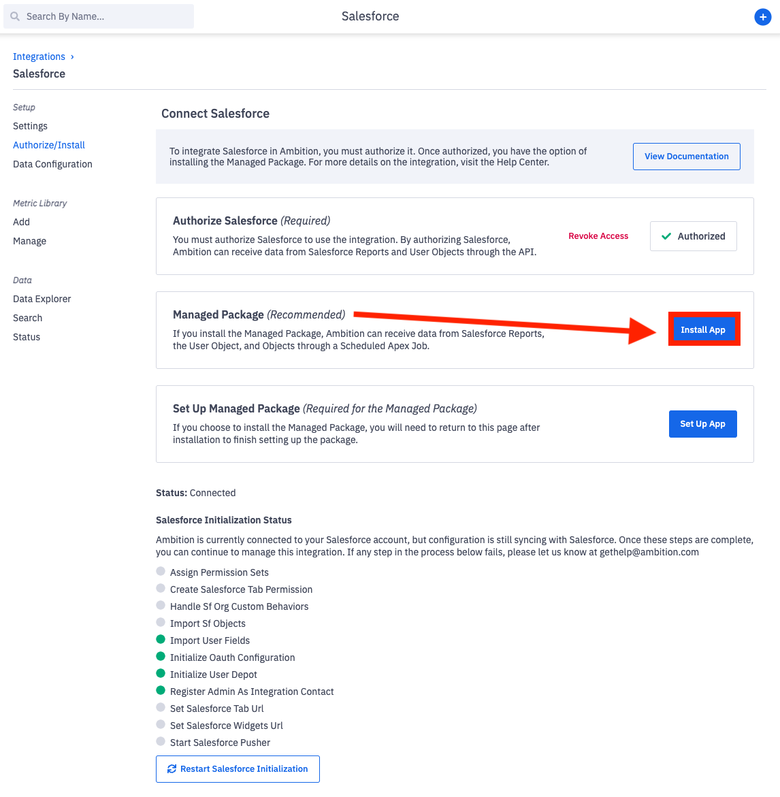Image resolution: width=780 pixels, height=797 pixels.
Task: Click the refresh icon on Restart button
Action: tap(172, 769)
